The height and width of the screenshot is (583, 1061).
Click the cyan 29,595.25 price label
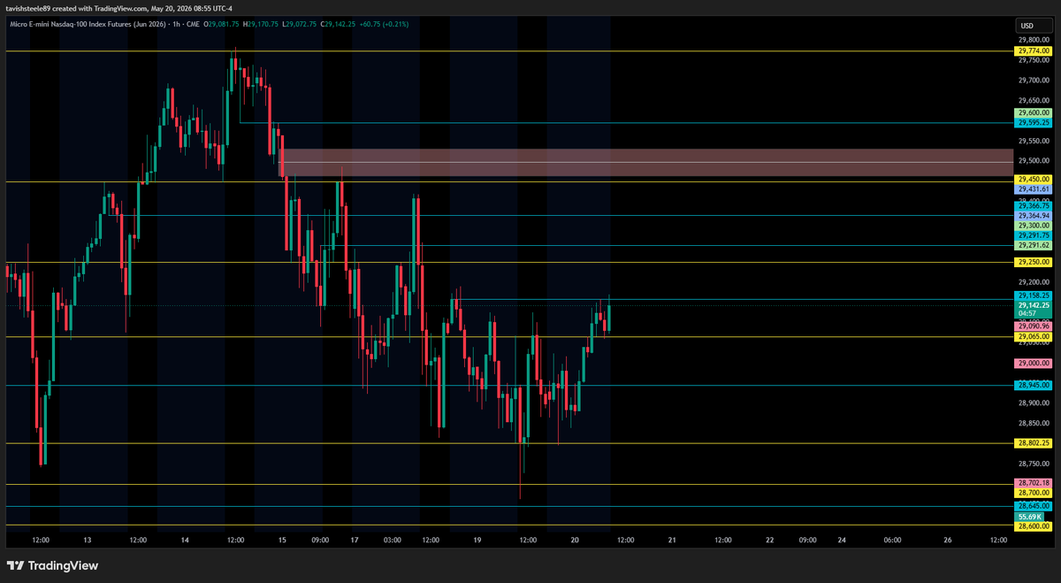click(x=1034, y=123)
